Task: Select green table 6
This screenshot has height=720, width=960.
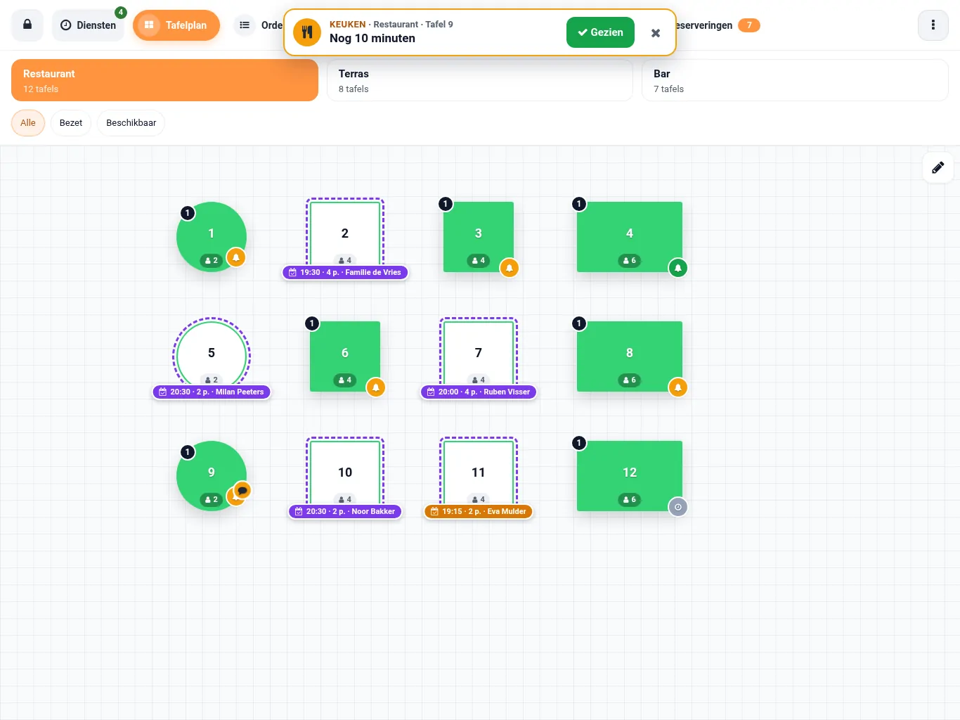Action: [x=345, y=356]
